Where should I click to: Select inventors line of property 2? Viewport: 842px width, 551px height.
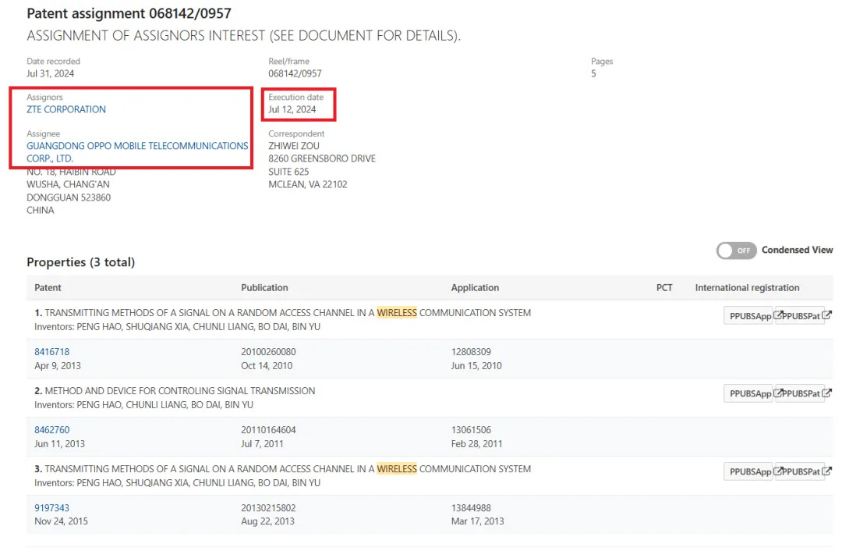point(144,405)
